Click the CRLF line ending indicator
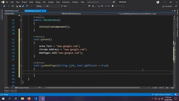179x101 pixels. point(173,88)
